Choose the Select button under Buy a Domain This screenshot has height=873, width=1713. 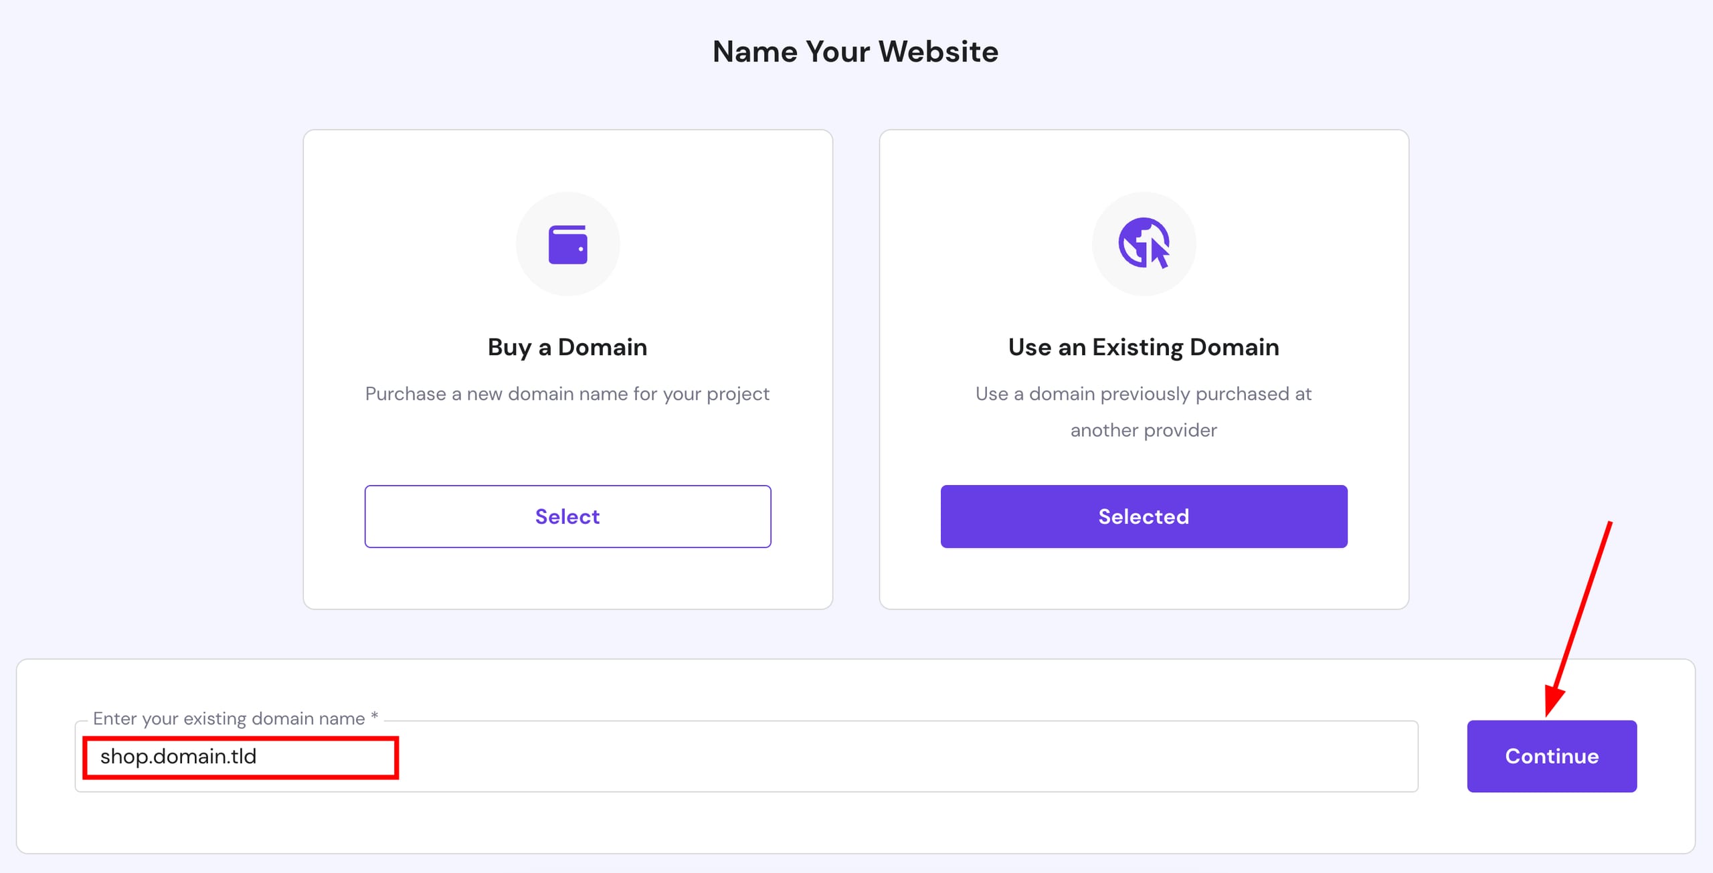(567, 516)
